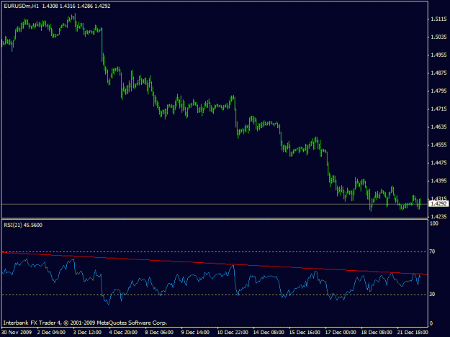Click the 8 Dec 06:00 time label
The width and height of the screenshot is (450, 337).
click(159, 332)
